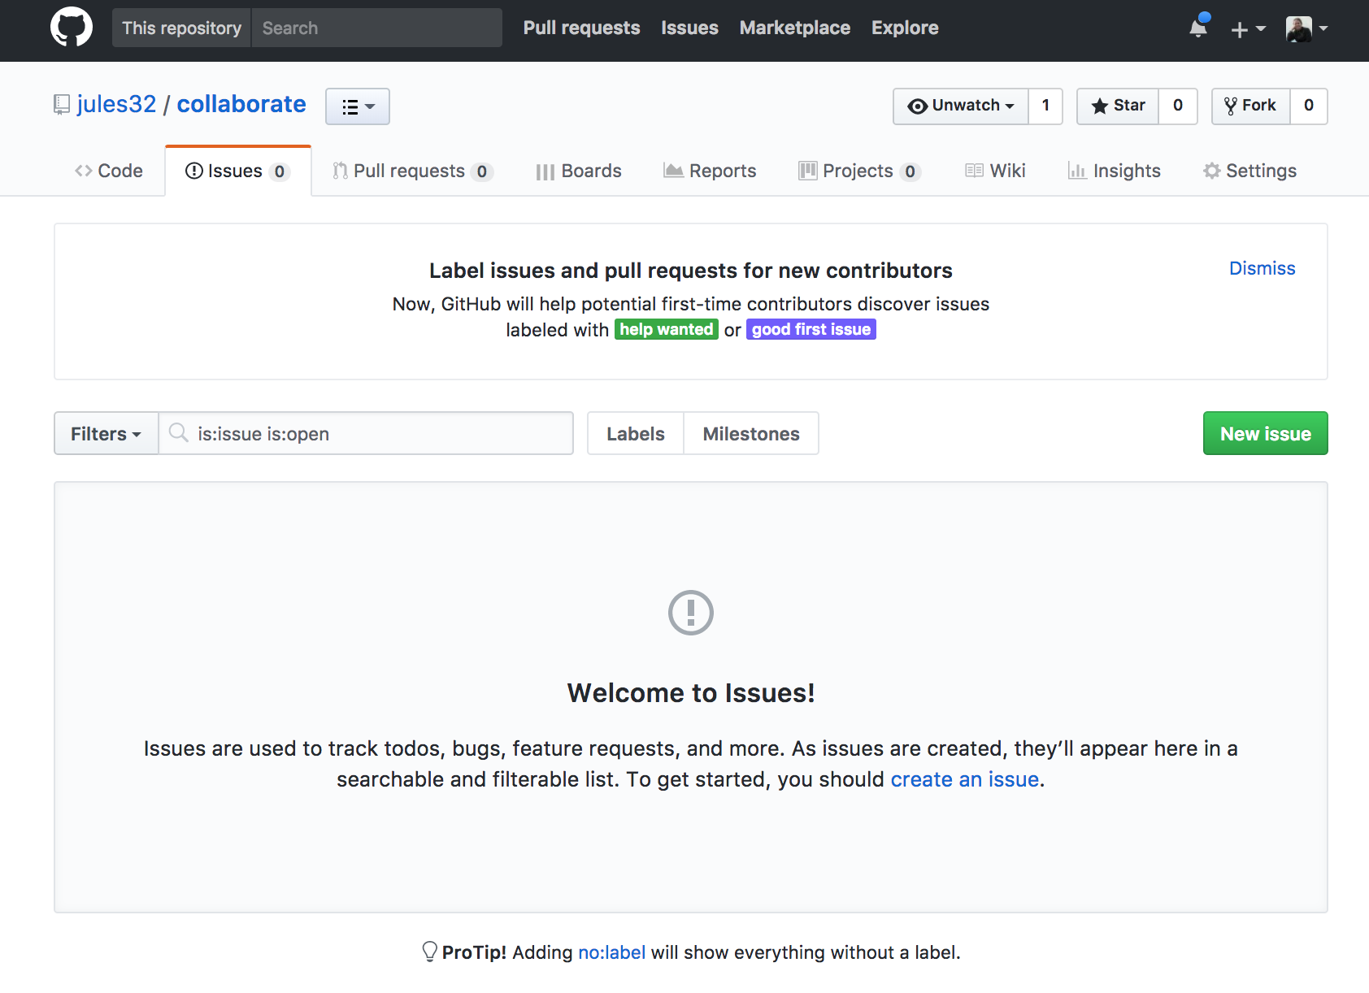
Task: Open the jules32 user profile link
Action: pyautogui.click(x=116, y=104)
